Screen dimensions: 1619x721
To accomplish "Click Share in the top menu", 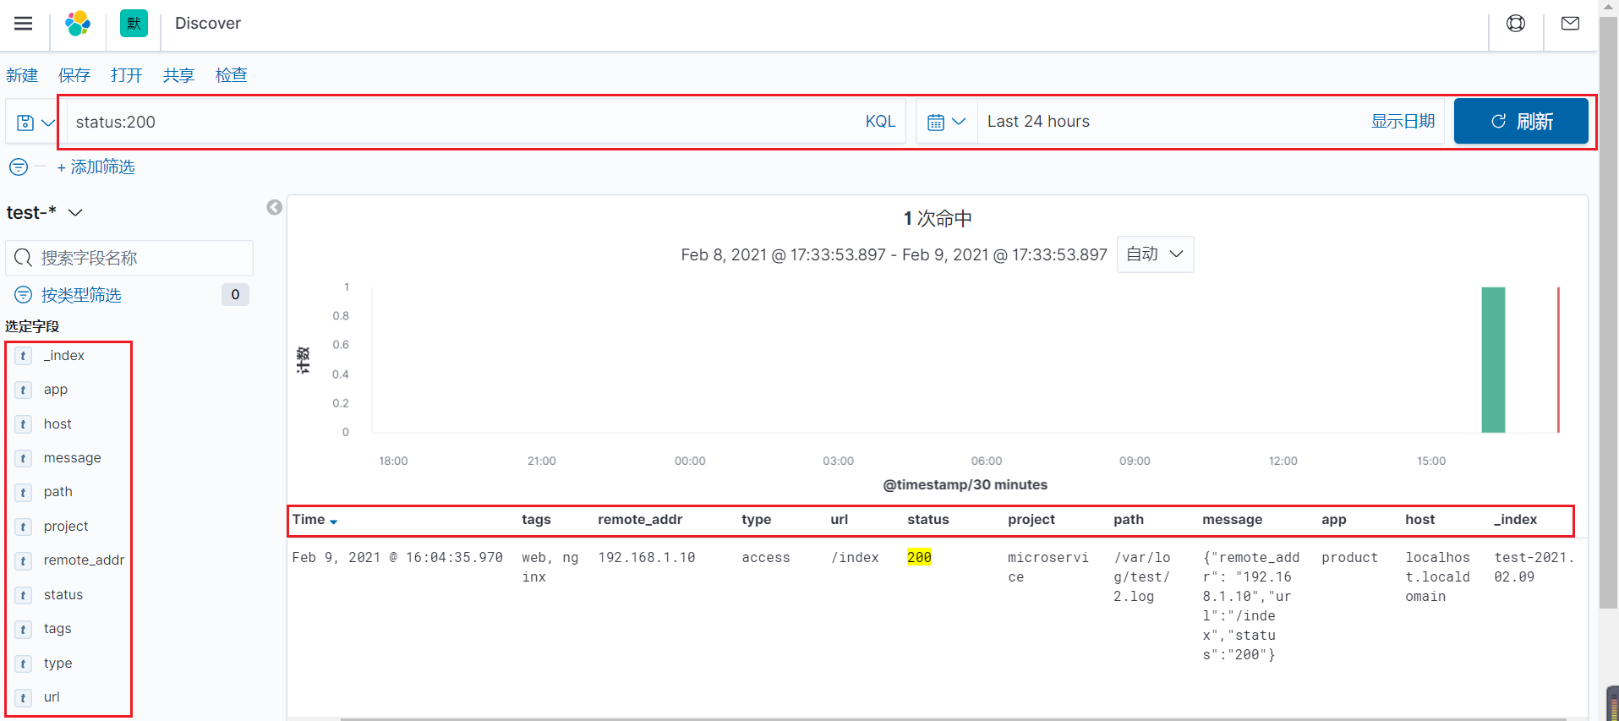I will pos(179,75).
